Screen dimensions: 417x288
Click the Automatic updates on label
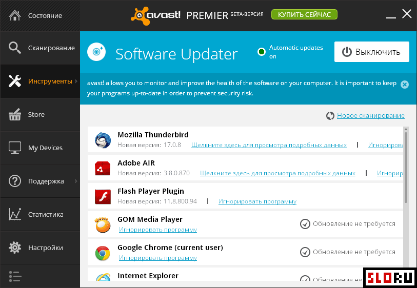click(x=296, y=52)
